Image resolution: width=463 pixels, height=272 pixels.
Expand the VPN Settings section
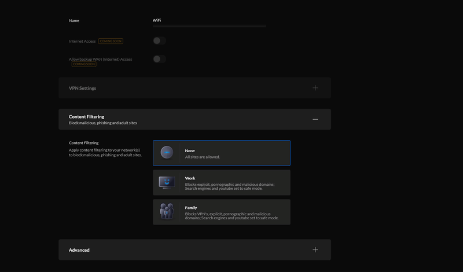[x=194, y=88]
